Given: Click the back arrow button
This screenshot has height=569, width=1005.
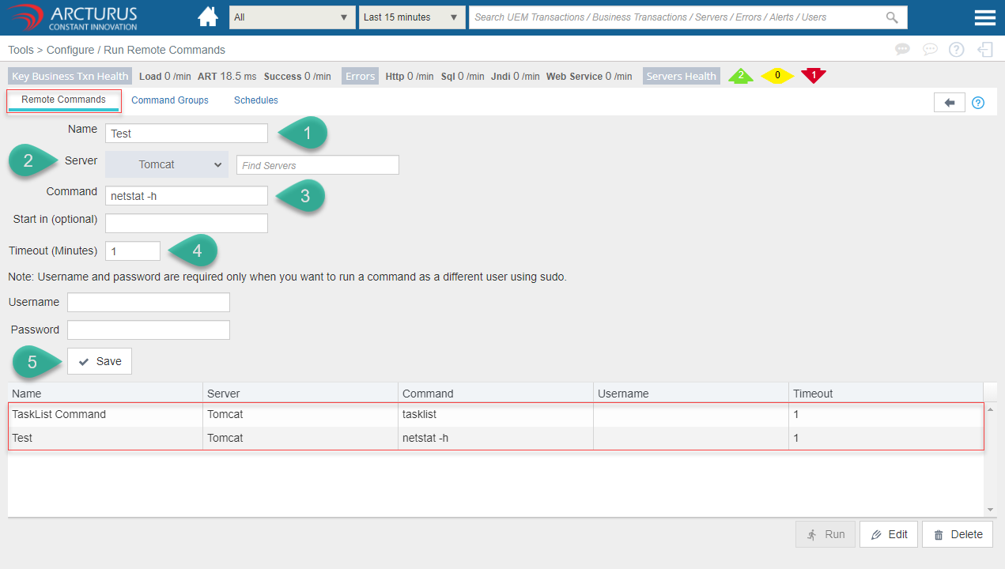Looking at the screenshot, I should pyautogui.click(x=950, y=103).
